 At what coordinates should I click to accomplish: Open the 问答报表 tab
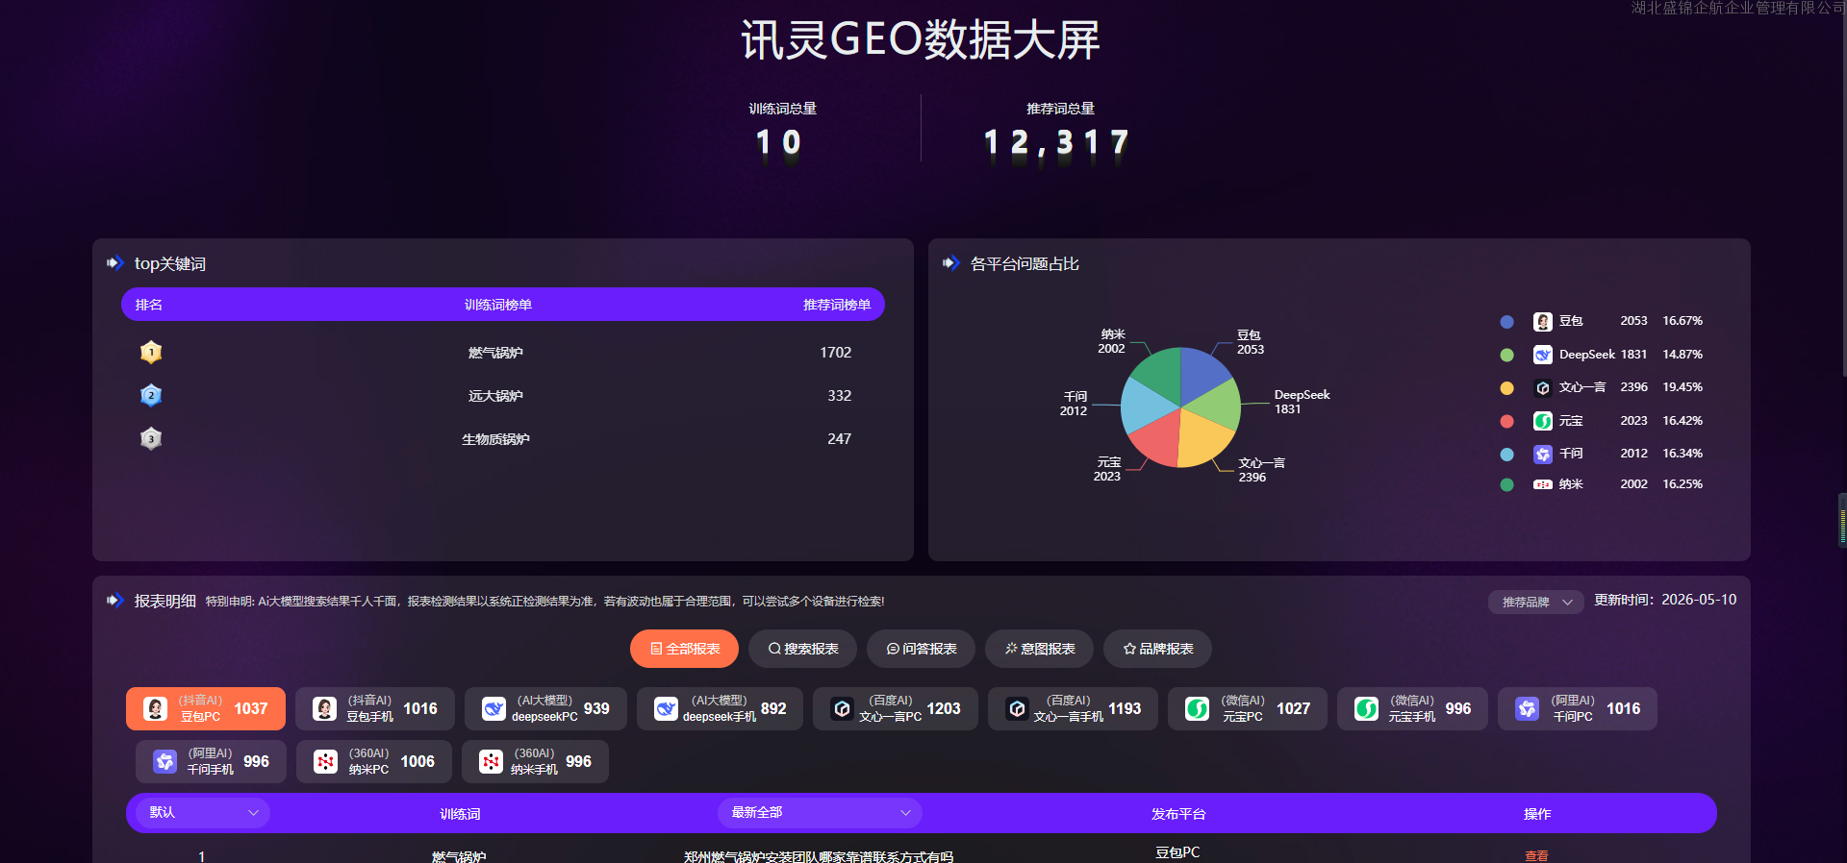pyautogui.click(x=921, y=649)
